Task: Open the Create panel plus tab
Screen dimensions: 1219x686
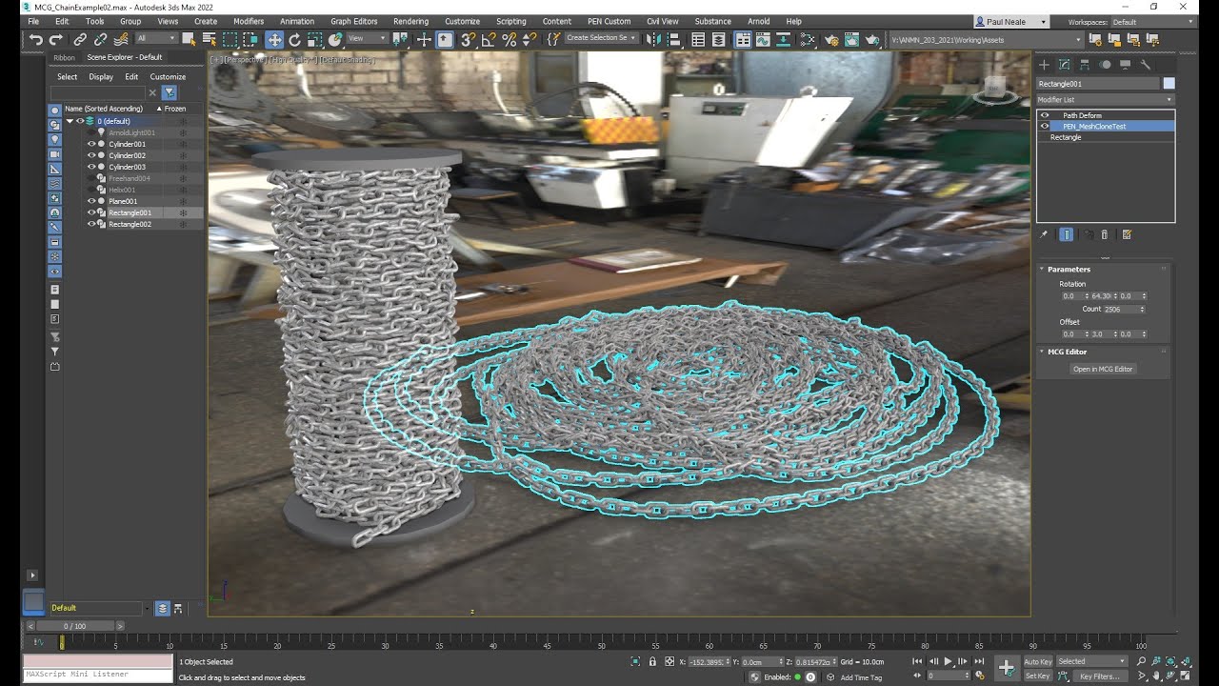Action: point(1044,65)
